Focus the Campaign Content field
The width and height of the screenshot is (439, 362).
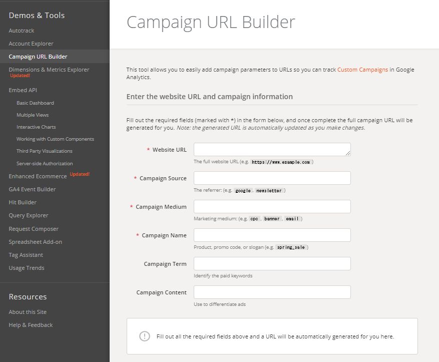click(x=272, y=292)
